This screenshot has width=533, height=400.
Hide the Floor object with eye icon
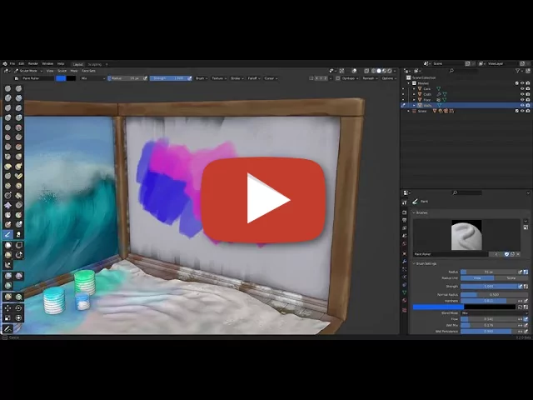click(x=522, y=100)
